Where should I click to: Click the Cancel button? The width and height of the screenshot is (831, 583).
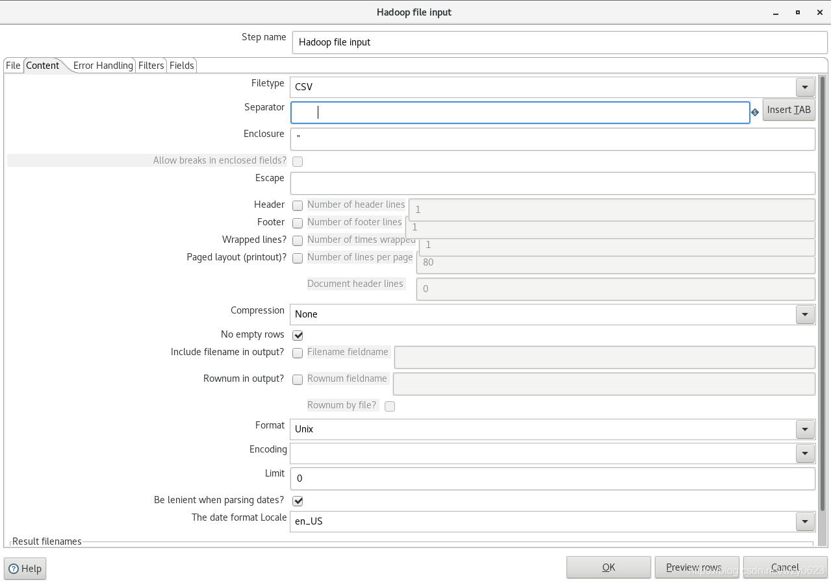[785, 567]
